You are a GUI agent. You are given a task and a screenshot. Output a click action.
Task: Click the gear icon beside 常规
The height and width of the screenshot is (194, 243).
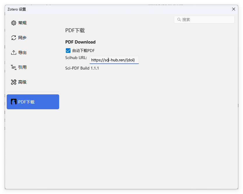tap(14, 23)
